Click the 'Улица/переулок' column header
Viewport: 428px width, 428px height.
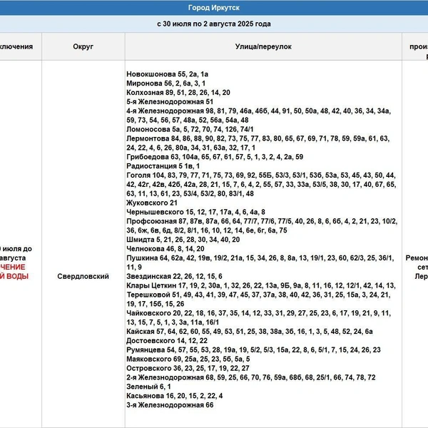click(263, 46)
